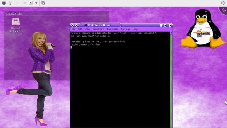Click the 'that (deleted) : rm' title bar
This screenshot has width=227, height=128.
click(x=100, y=25)
